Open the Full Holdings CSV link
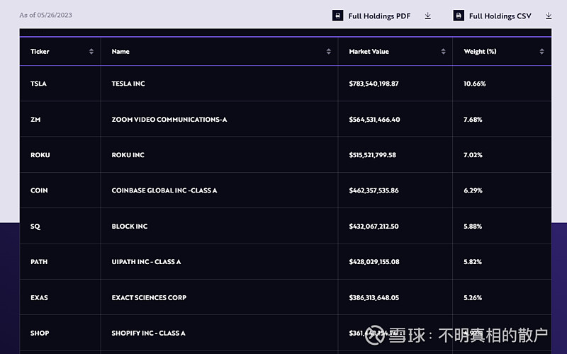The image size is (567, 354). (500, 16)
